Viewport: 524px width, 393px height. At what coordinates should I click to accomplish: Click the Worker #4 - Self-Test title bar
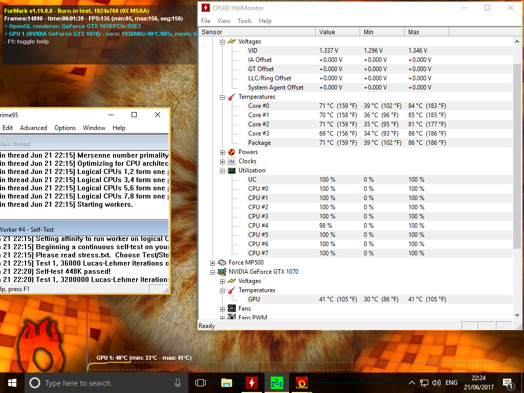pyautogui.click(x=84, y=229)
